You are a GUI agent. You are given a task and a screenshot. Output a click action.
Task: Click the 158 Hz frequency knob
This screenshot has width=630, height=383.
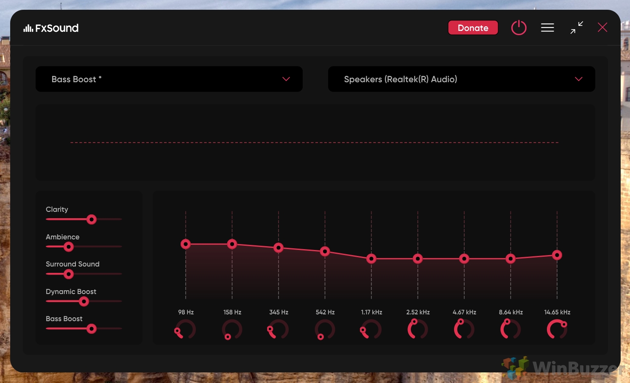point(232,329)
